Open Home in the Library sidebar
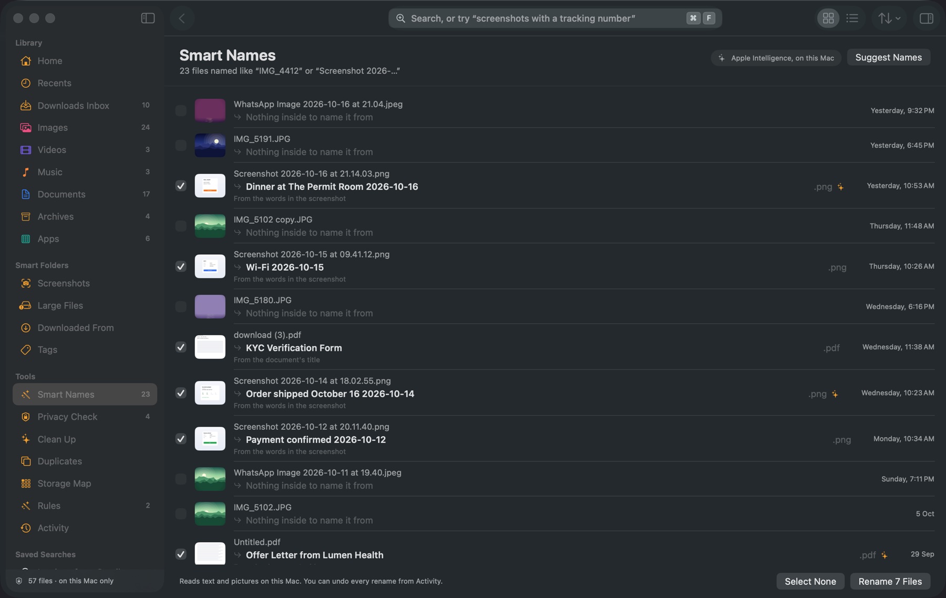Screen dimensions: 946x598 [85, 61]
